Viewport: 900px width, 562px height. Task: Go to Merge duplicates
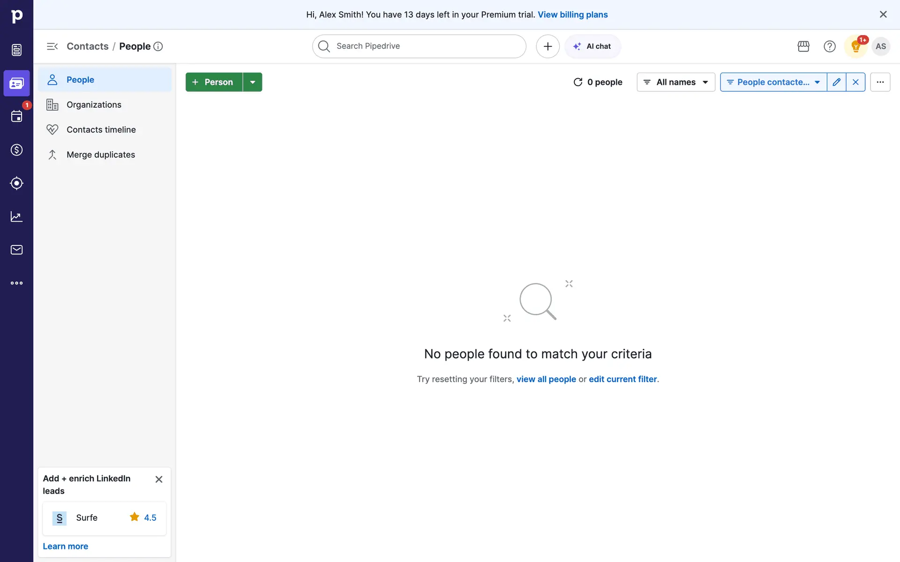(x=100, y=155)
